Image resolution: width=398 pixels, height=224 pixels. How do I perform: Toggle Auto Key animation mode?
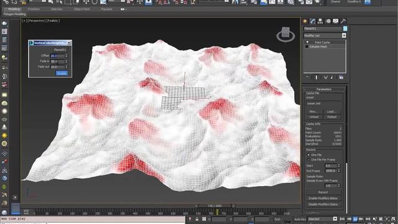(300, 219)
